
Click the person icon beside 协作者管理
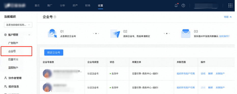(x=6, y=78)
